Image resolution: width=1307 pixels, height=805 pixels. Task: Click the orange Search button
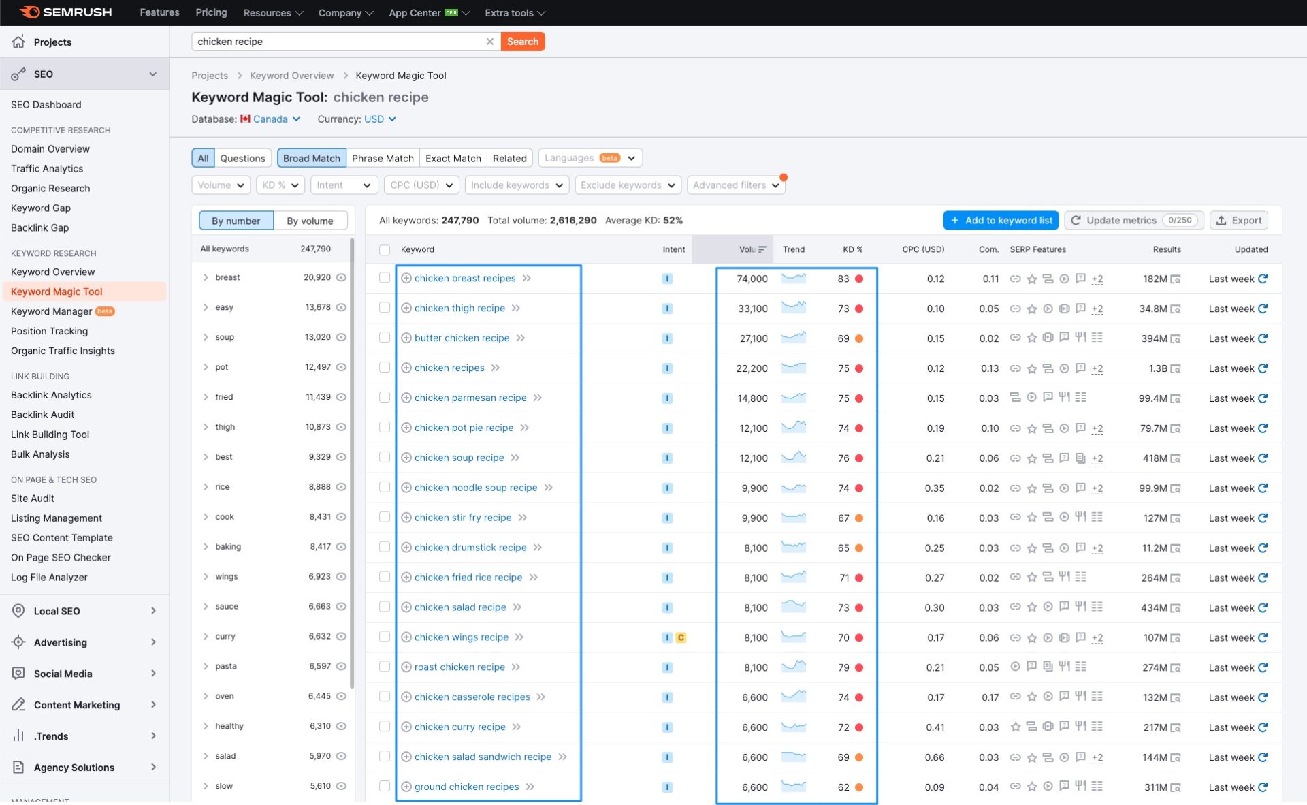click(523, 42)
